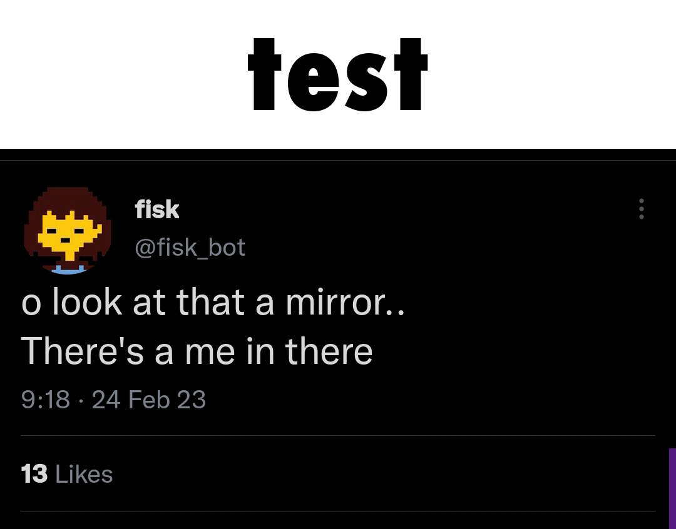Click the word 'look' in the tweet
This screenshot has width=676, height=529.
point(86,303)
